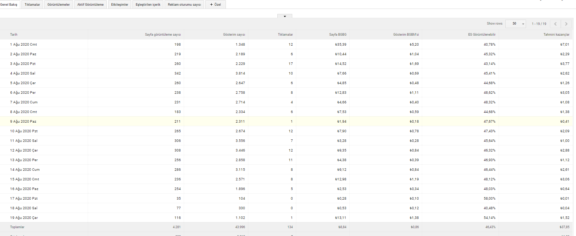Select the row 19 Ağu 2020 Çar

287,218
